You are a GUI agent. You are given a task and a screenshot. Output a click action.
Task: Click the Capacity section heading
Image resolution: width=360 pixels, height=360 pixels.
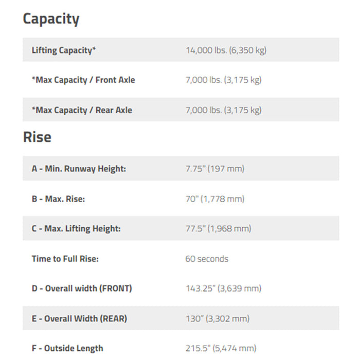pos(51,19)
